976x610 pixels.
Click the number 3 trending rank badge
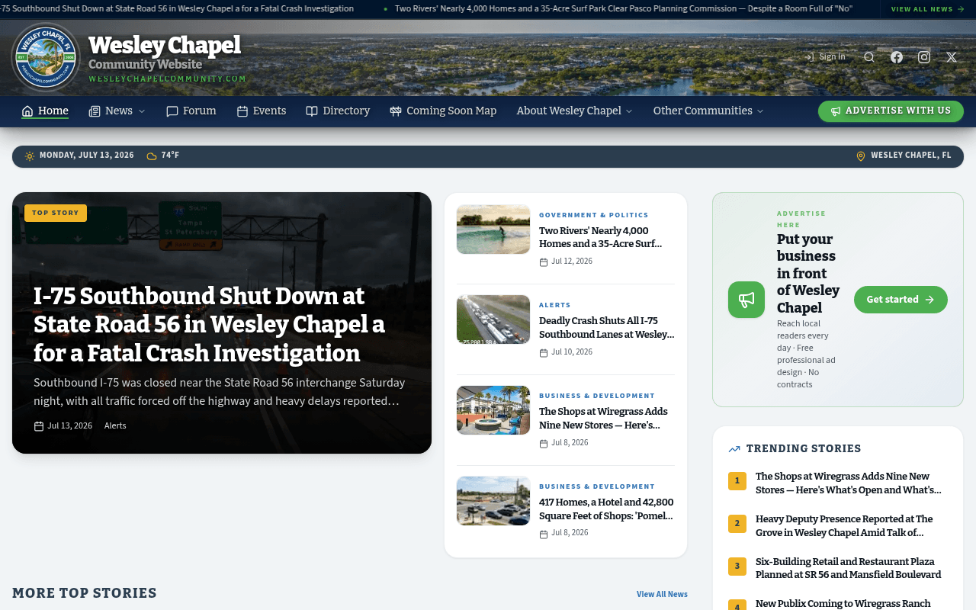737,567
